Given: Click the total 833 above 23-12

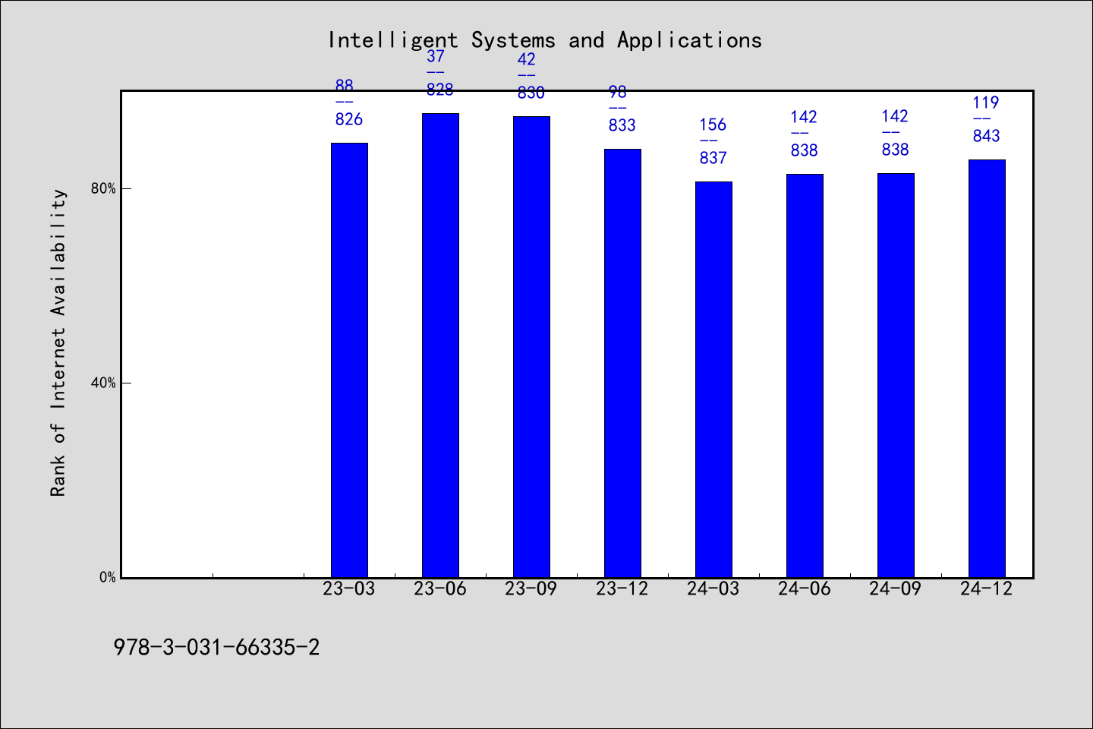Looking at the screenshot, I should pos(622,125).
